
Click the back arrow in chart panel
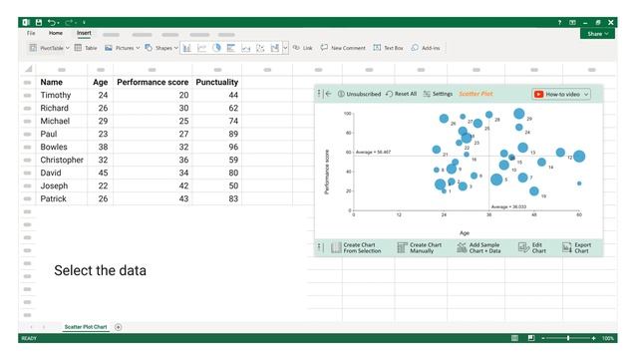pyautogui.click(x=329, y=94)
